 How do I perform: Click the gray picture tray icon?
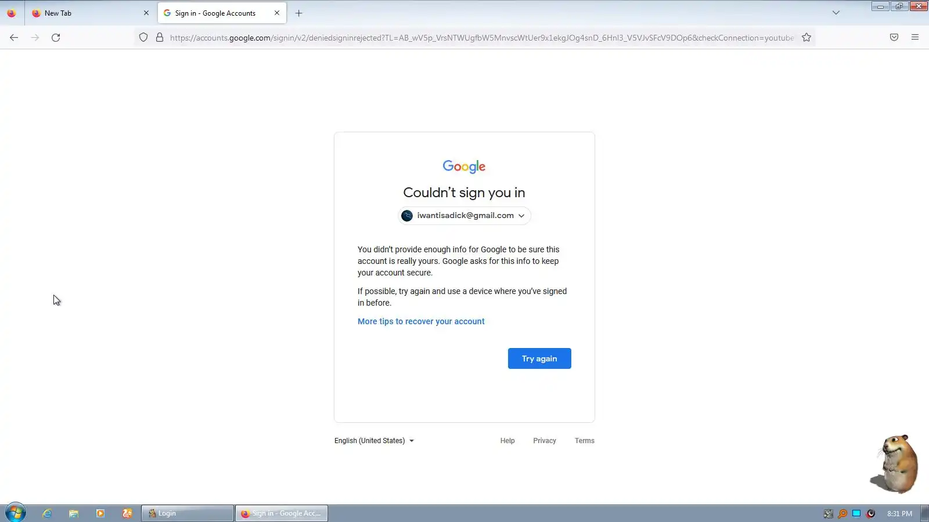tap(829, 513)
